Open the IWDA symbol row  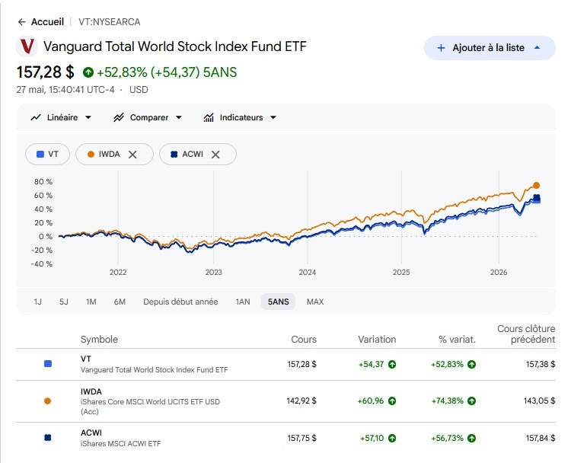(x=285, y=401)
